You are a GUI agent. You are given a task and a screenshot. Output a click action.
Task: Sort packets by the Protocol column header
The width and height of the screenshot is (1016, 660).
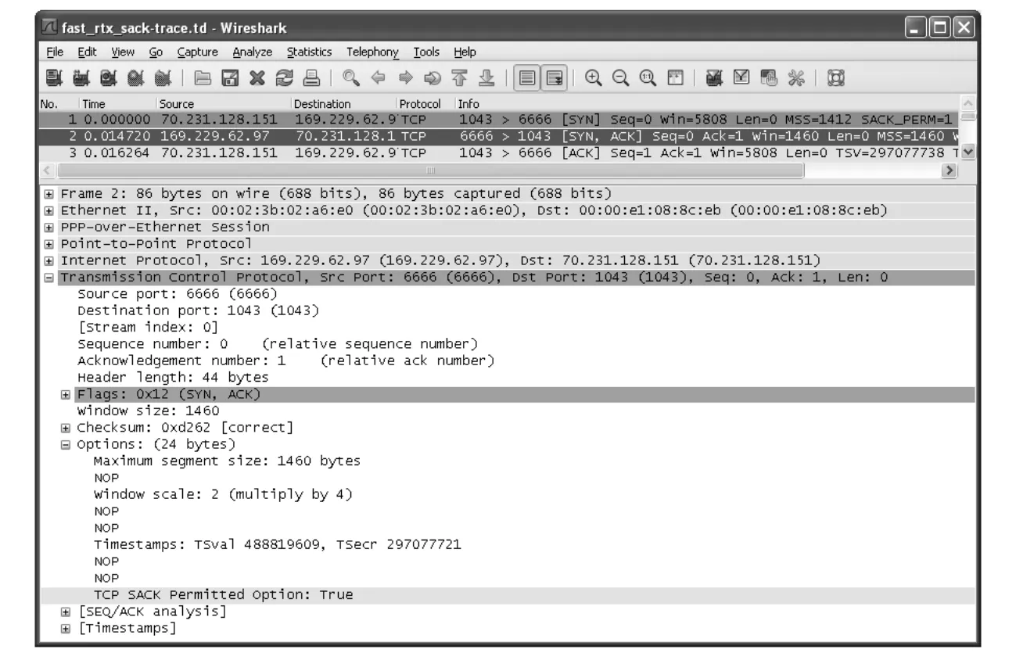[x=425, y=103]
